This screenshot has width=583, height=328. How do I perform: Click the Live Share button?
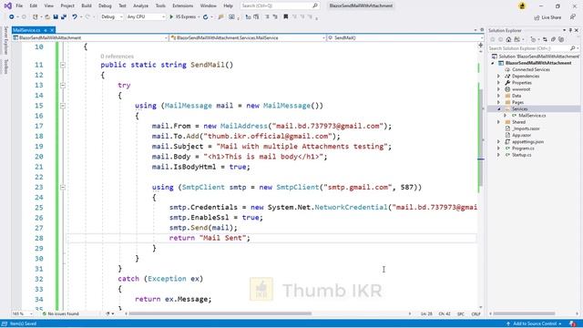click(547, 17)
